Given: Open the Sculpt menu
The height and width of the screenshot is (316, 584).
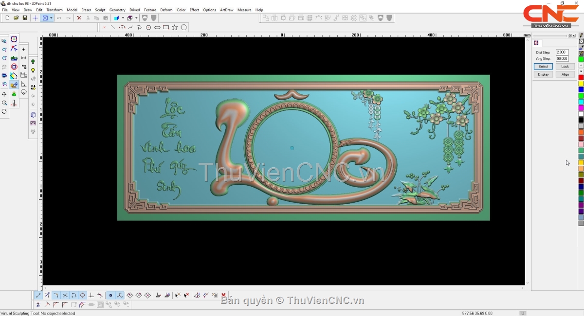Looking at the screenshot, I should [100, 10].
